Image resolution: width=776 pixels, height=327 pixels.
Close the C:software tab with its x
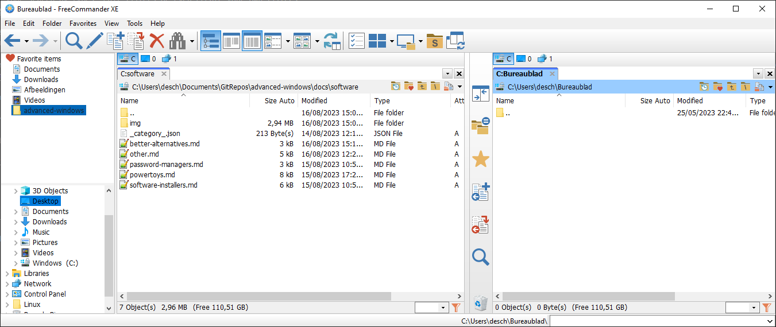point(164,73)
